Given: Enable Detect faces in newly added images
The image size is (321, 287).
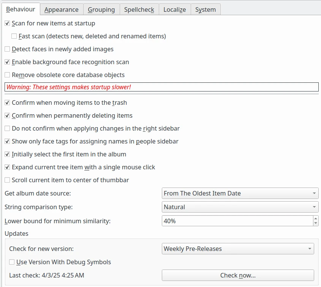Looking at the screenshot, I should pyautogui.click(x=7, y=49).
